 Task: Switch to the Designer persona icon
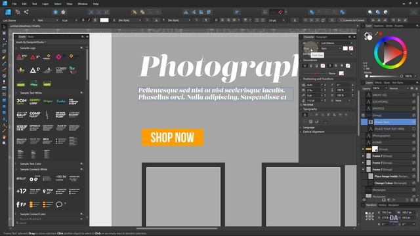8,12
